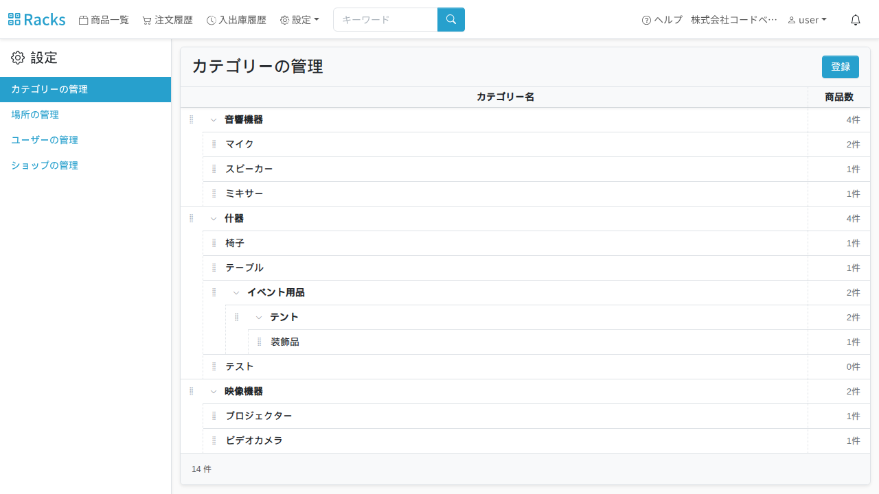
Task: Focus the キーワード search field
Action: [x=385, y=19]
